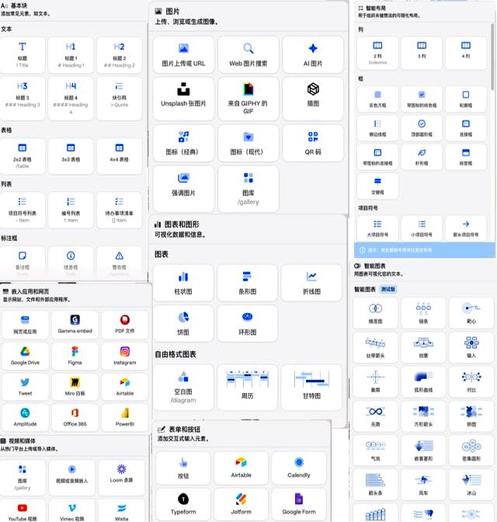
Task: Open the 插图 illustrations option
Action: tap(313, 99)
